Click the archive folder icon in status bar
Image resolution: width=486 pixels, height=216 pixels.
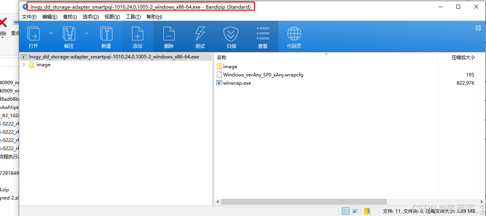[367, 211]
